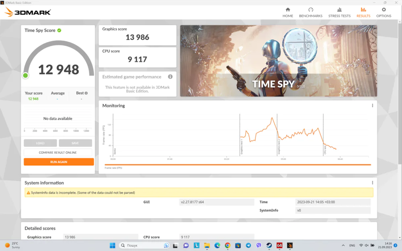Open Steam from the taskbar

(x=269, y=245)
